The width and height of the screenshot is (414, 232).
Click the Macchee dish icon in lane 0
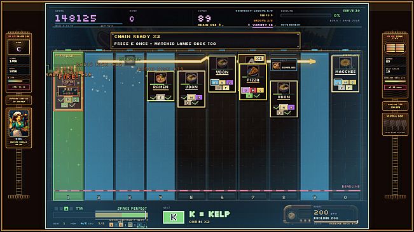tap(345, 63)
